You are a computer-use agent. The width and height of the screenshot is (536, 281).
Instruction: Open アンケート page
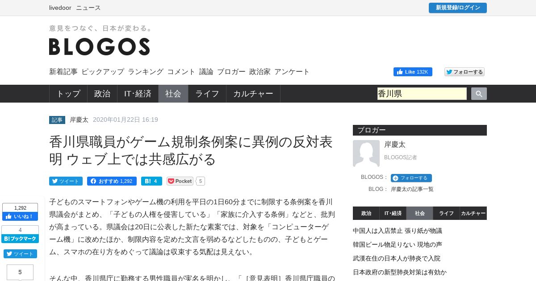[x=292, y=71]
